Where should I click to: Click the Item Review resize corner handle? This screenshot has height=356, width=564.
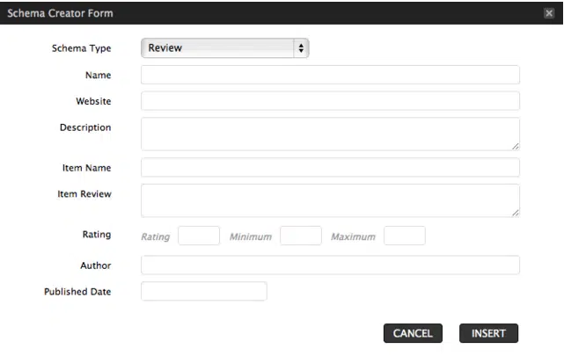[516, 212]
